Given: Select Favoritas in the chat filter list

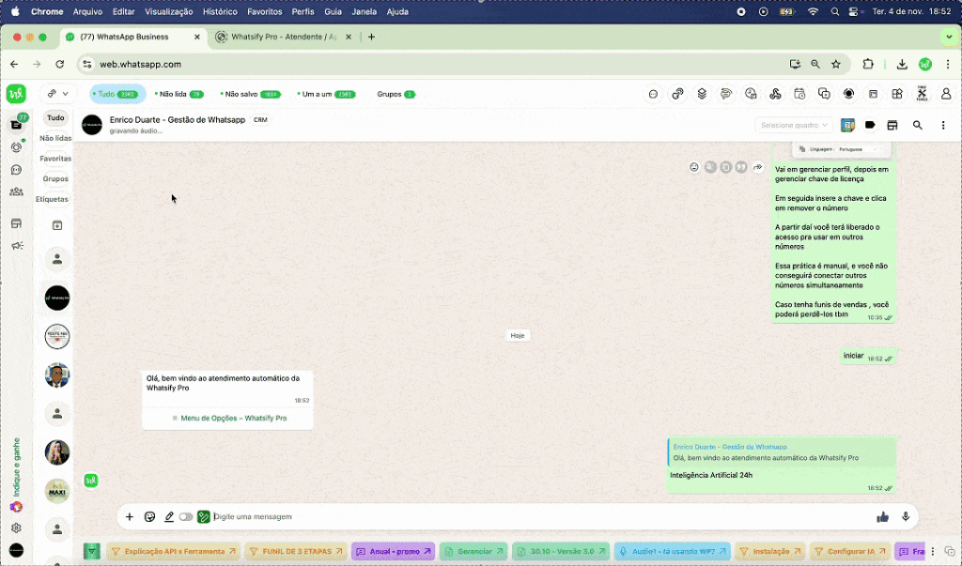Looking at the screenshot, I should [55, 159].
